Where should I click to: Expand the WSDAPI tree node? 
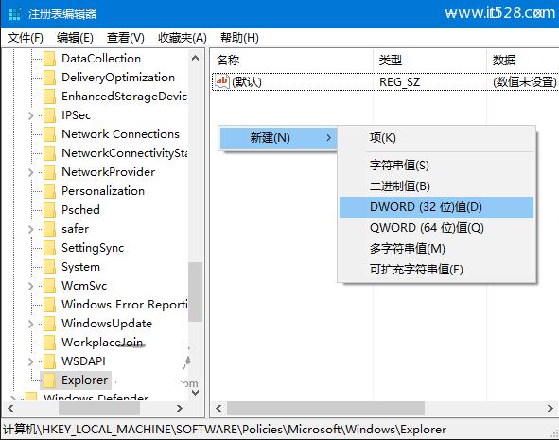(x=31, y=361)
